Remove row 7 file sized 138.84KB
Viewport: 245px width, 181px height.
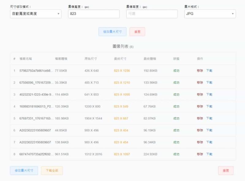coord(200,142)
